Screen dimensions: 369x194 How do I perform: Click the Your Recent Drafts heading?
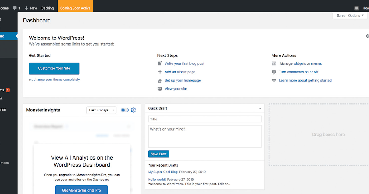[x=163, y=165]
